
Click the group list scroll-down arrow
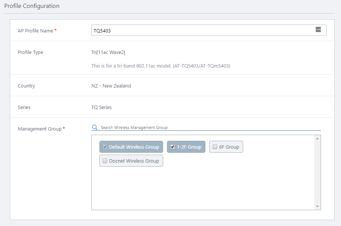coord(317,206)
